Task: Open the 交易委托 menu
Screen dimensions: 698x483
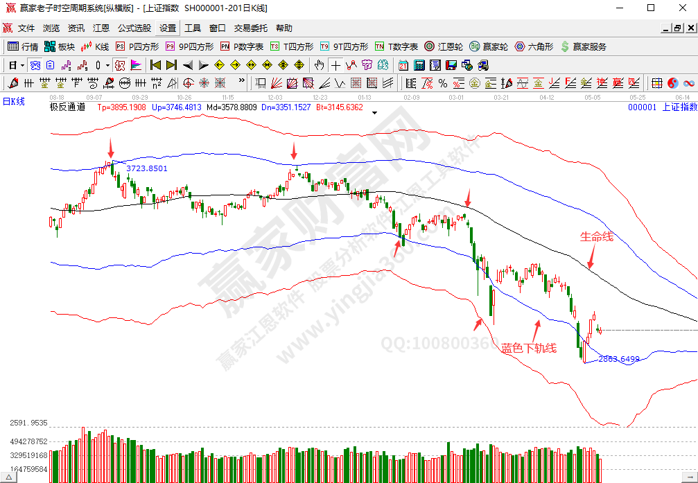Action: [x=250, y=28]
